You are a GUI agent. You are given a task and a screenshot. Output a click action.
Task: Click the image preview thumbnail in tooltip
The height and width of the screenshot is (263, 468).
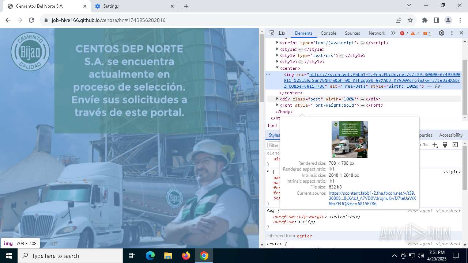tap(350, 140)
